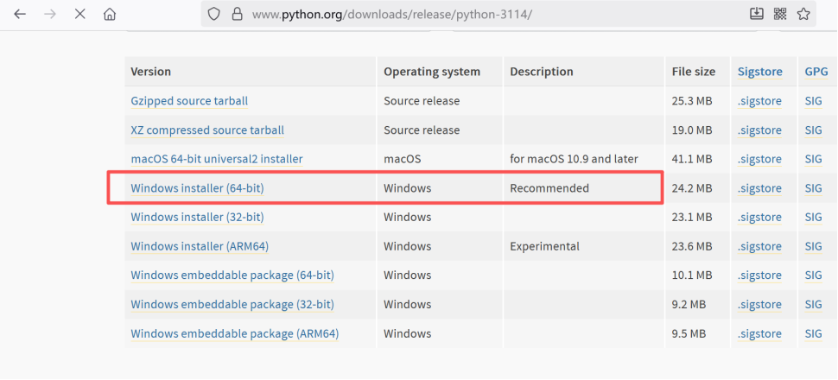The image size is (838, 380).
Task: Open the XZ compressed source tarball link
Action: [x=206, y=130]
